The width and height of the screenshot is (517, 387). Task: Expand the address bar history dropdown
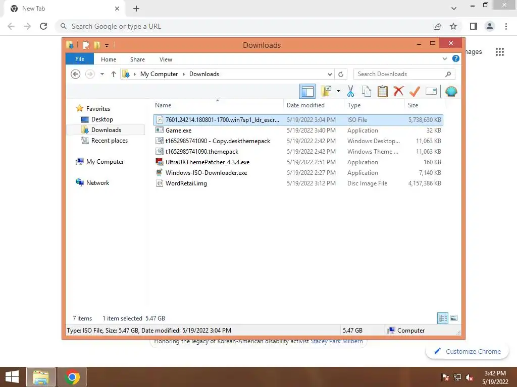pos(330,75)
